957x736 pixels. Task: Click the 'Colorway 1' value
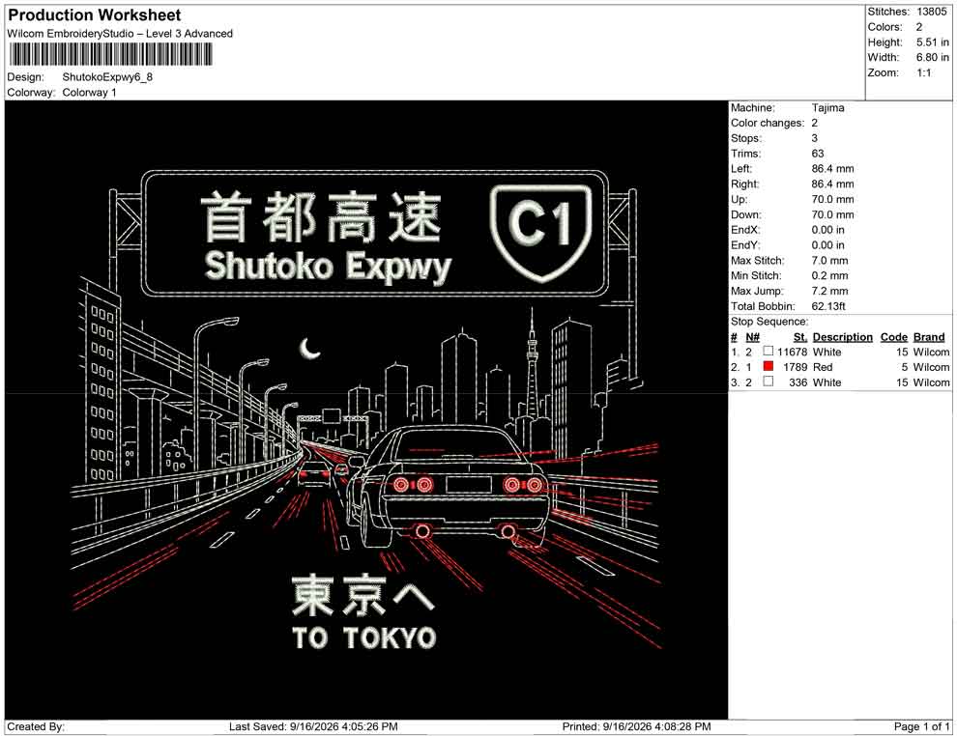point(89,92)
